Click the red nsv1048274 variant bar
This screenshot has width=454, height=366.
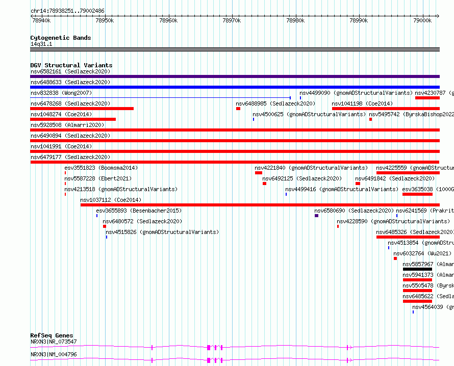[73, 119]
